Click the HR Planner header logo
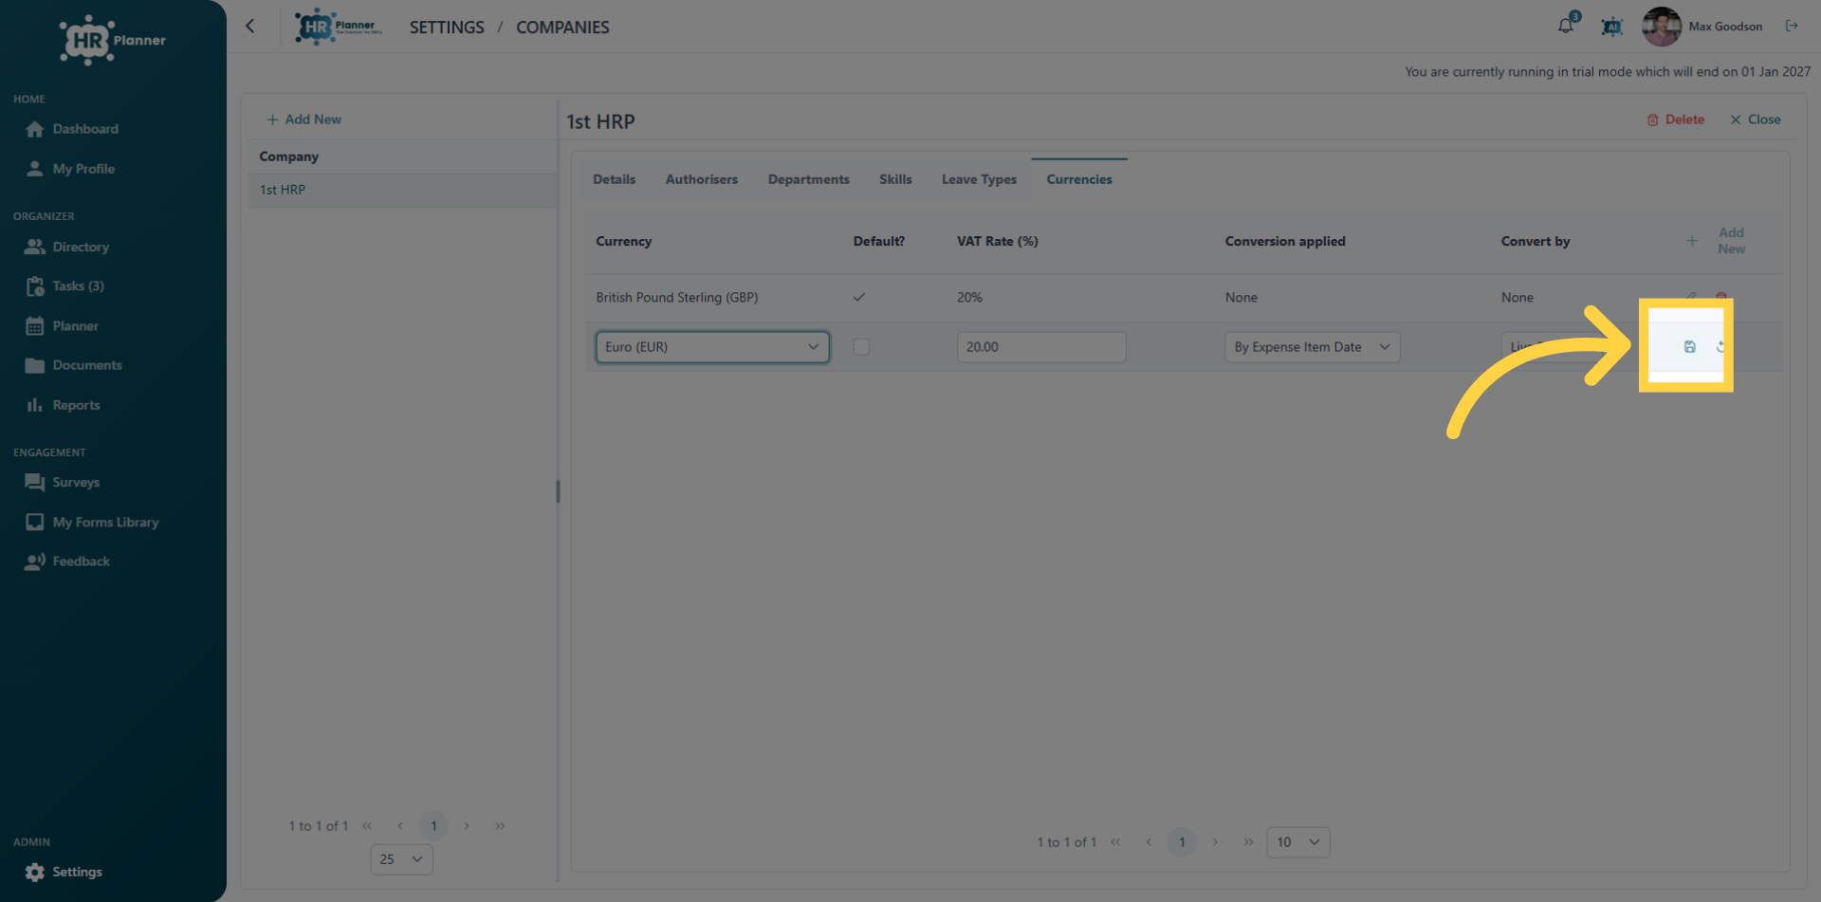 click(x=339, y=27)
